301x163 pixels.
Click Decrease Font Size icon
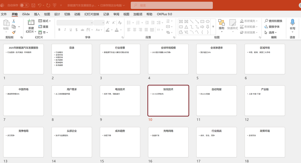coord(114,23)
